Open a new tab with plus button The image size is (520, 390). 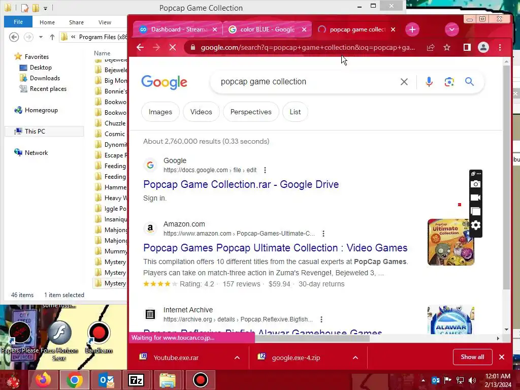tap(412, 29)
